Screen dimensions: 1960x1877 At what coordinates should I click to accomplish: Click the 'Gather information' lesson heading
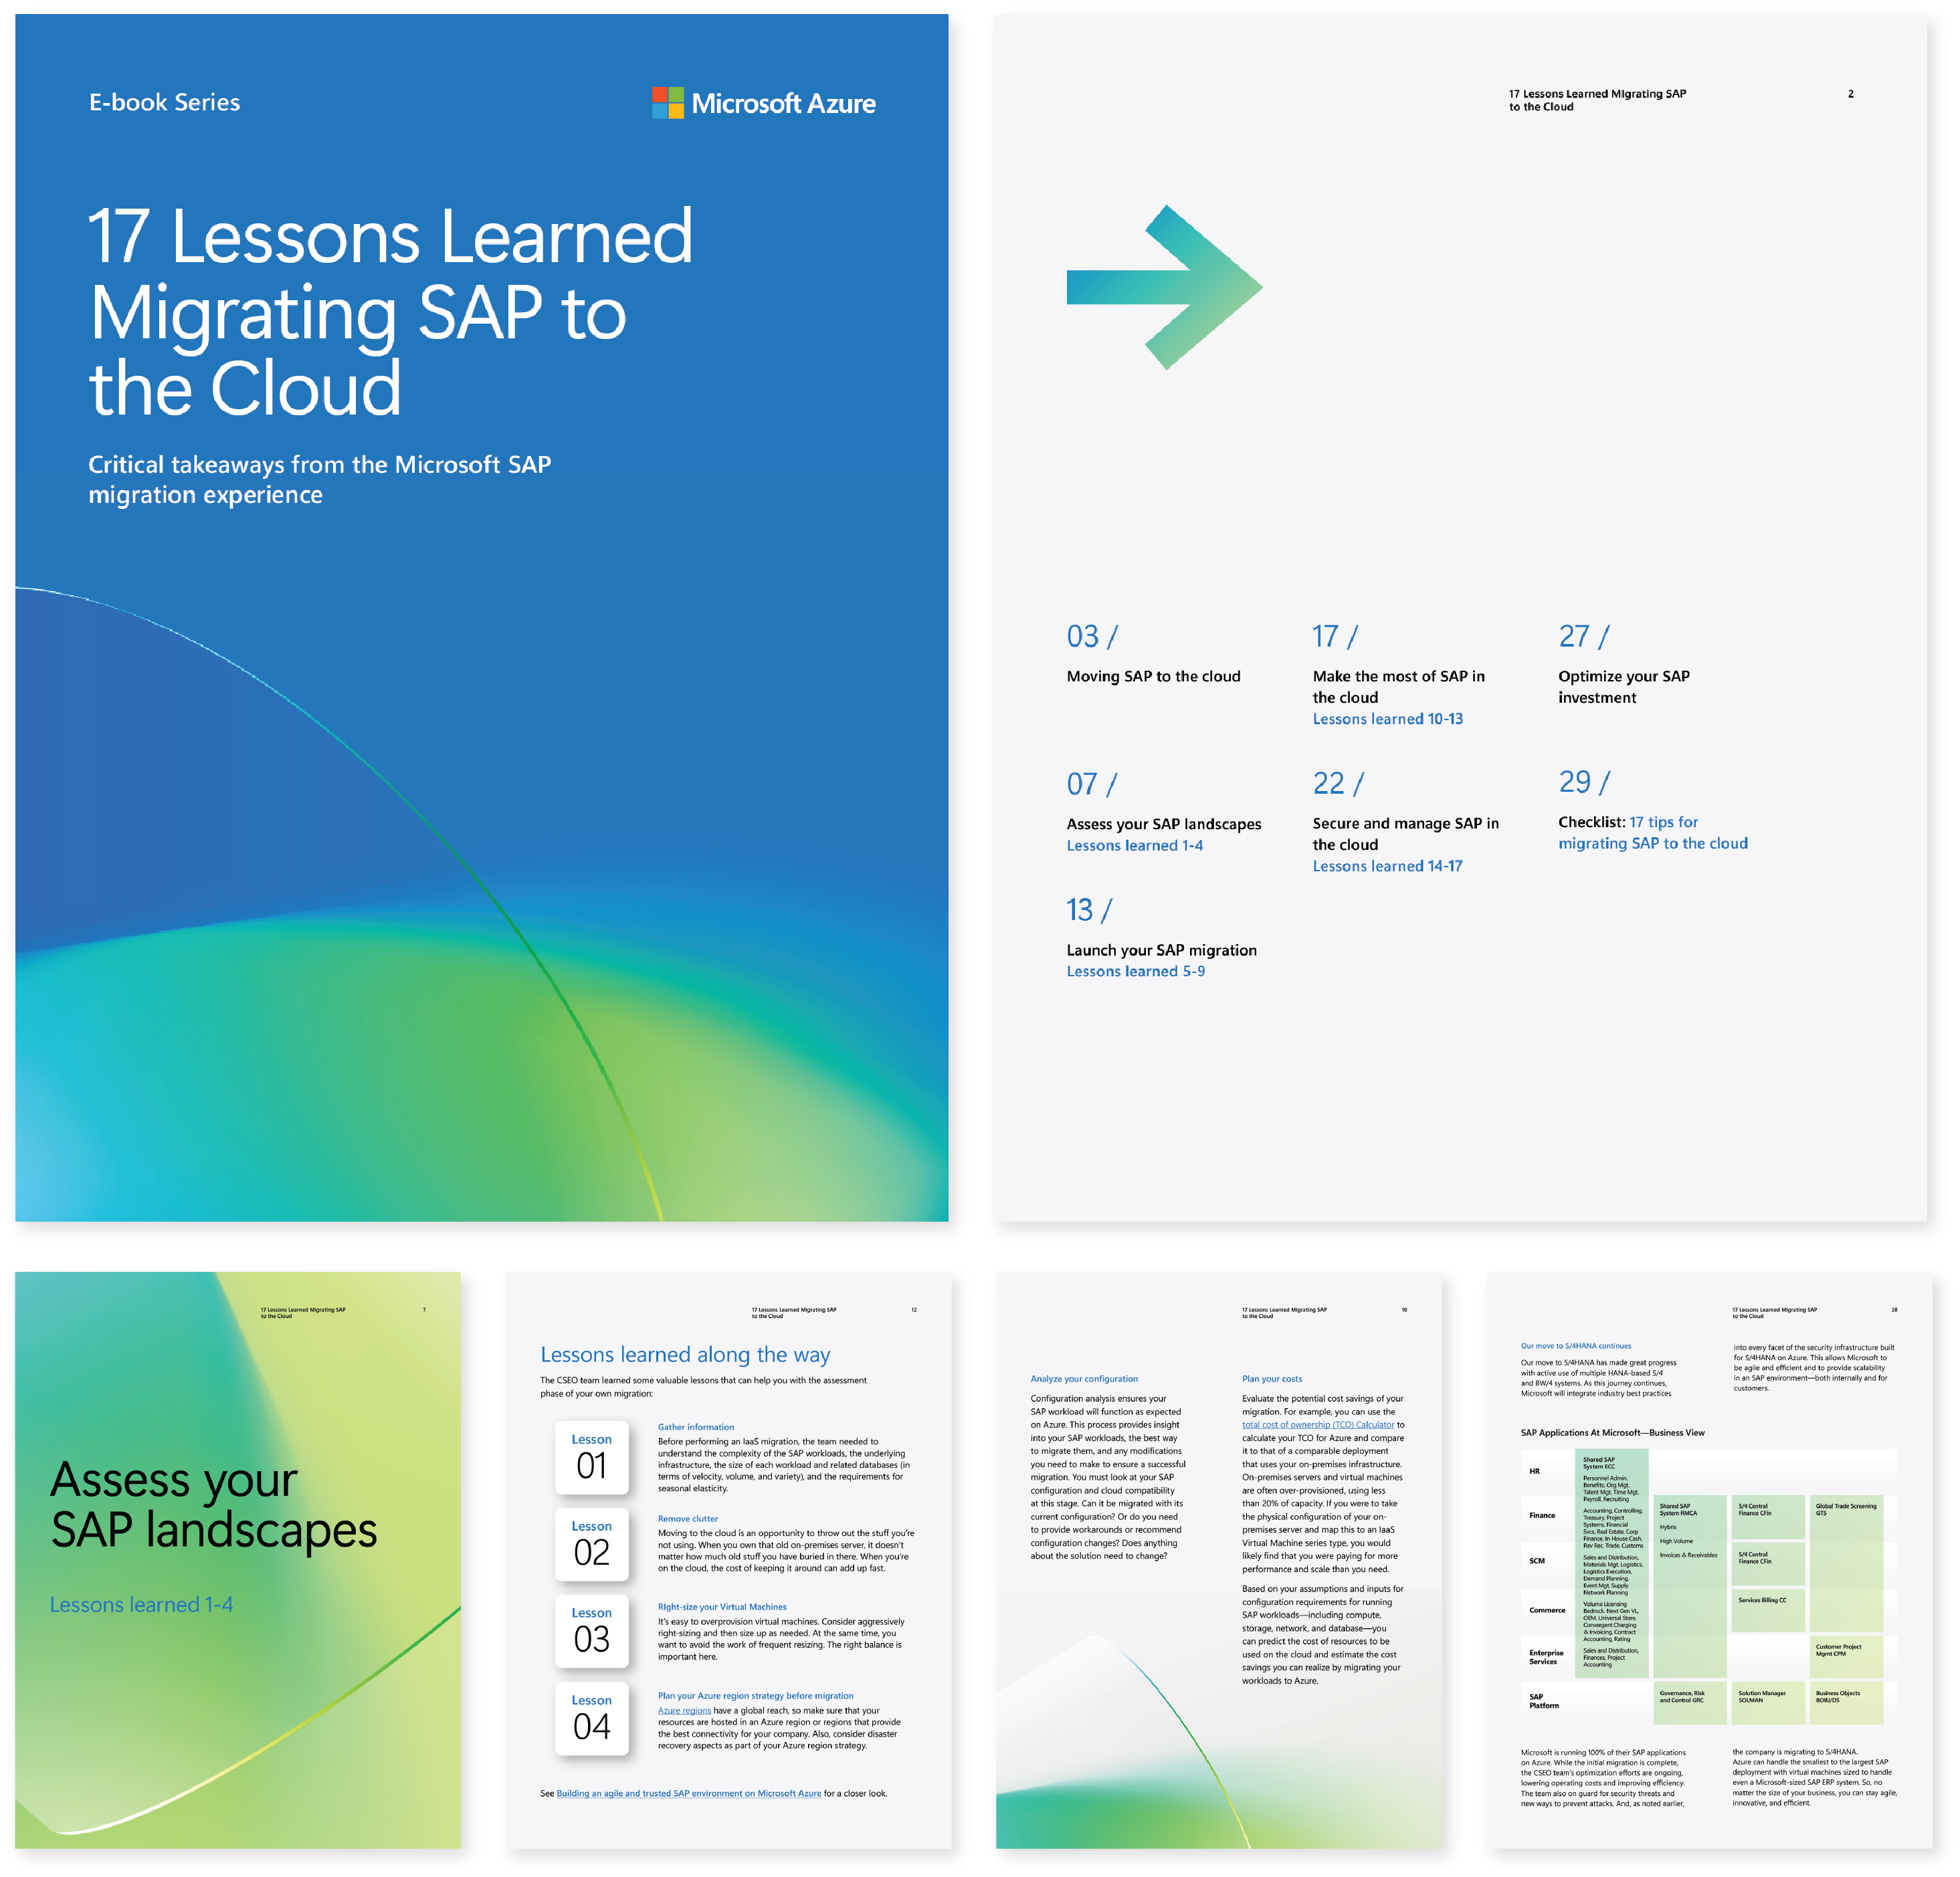click(x=696, y=1427)
